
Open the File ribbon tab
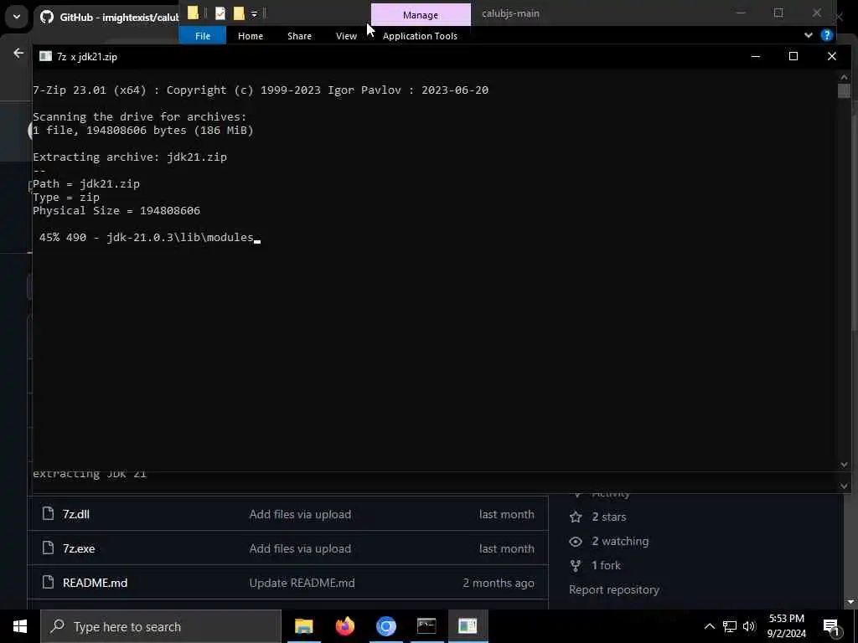203,36
